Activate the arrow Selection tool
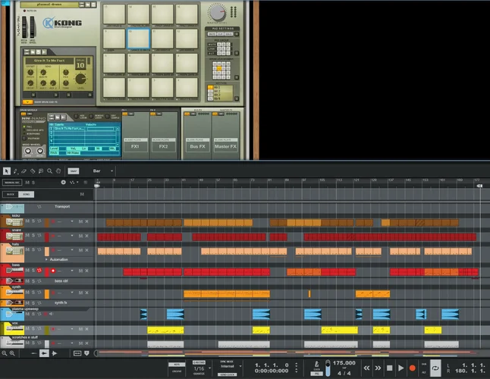Screen dimensions: 490x379 pos(7,171)
